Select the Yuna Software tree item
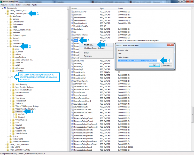The width and height of the screenshot is (194, 155). coord(21,134)
